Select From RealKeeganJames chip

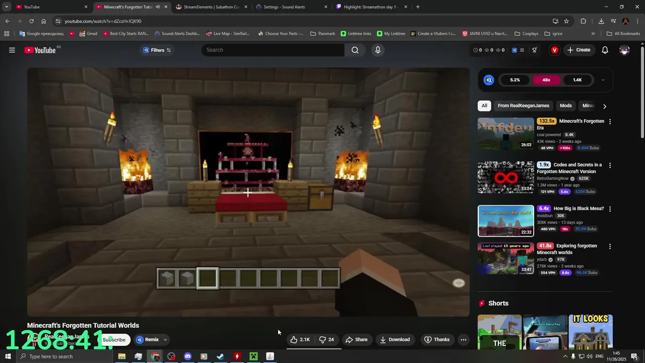(524, 106)
